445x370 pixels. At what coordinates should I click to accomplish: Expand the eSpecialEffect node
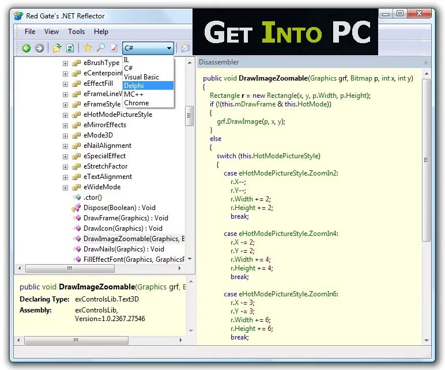tap(65, 157)
